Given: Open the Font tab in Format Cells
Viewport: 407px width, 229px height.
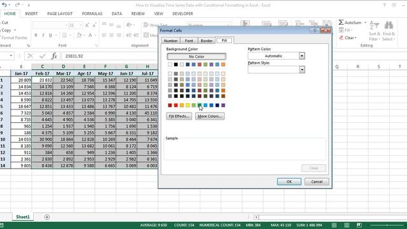Looking at the screenshot, I should [189, 41].
